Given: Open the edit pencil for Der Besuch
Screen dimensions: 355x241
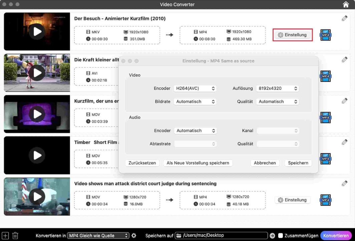Looking at the screenshot, I should click(x=344, y=18).
